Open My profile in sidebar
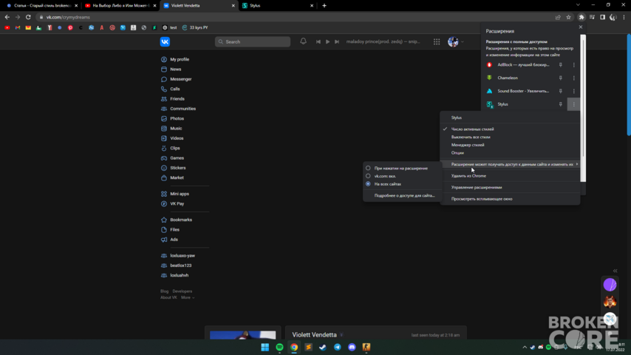Image resolution: width=631 pixels, height=355 pixels. [180, 59]
